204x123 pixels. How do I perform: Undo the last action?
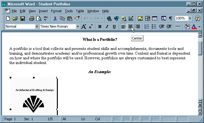pyautogui.click(x=86, y=19)
